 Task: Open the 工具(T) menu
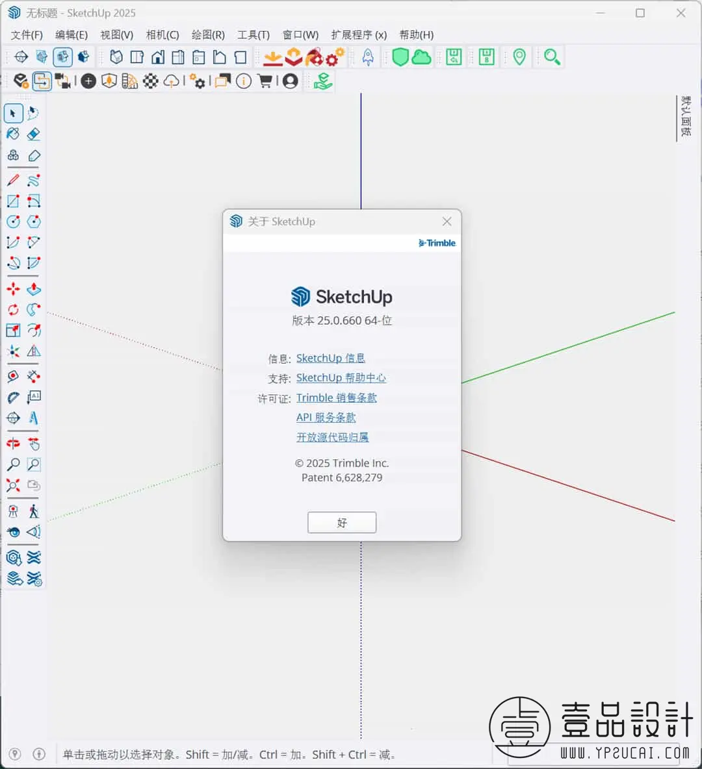(x=253, y=35)
